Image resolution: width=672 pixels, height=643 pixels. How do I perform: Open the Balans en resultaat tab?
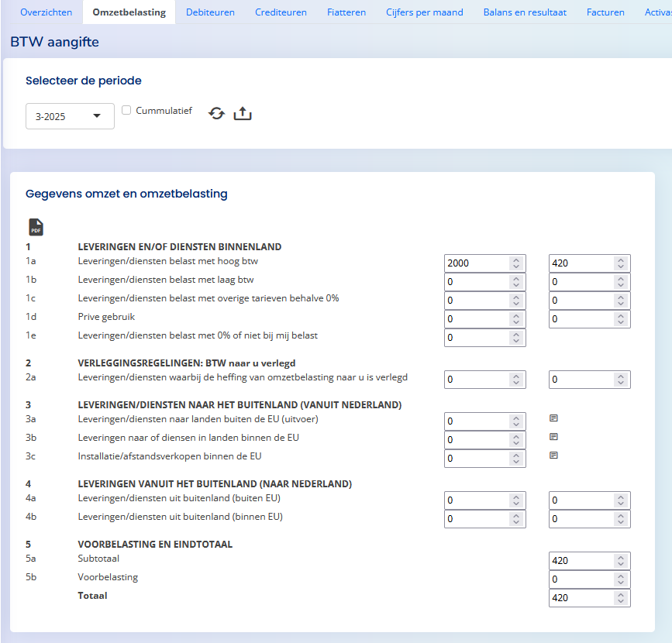(x=525, y=12)
